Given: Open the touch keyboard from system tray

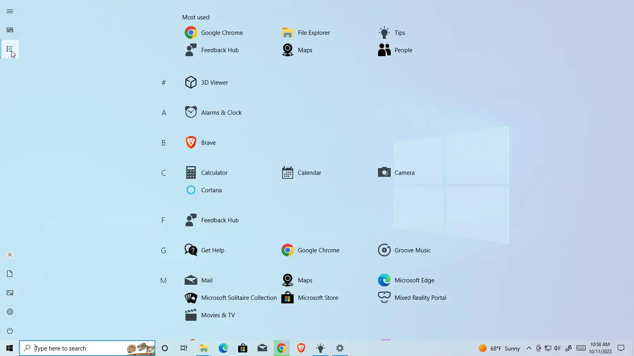Looking at the screenshot, I should [581, 348].
